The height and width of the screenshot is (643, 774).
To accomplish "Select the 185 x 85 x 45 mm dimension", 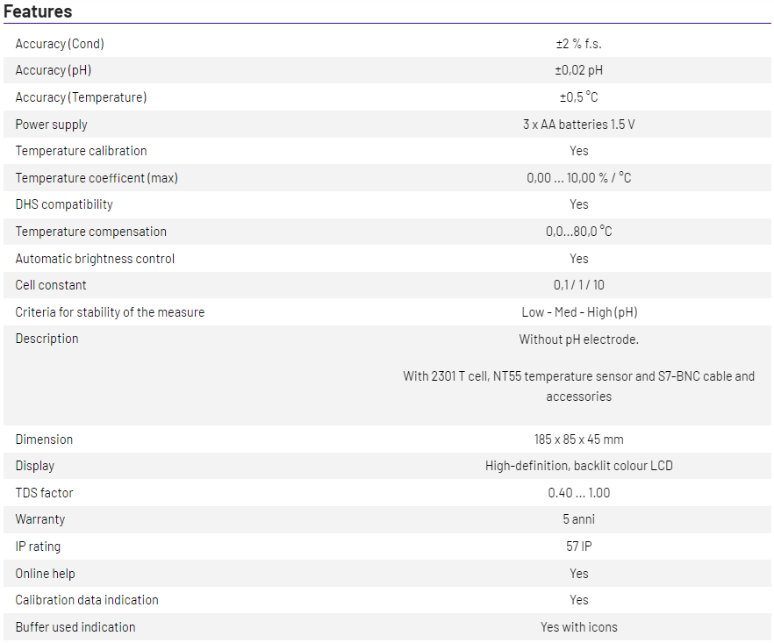I will tap(578, 439).
